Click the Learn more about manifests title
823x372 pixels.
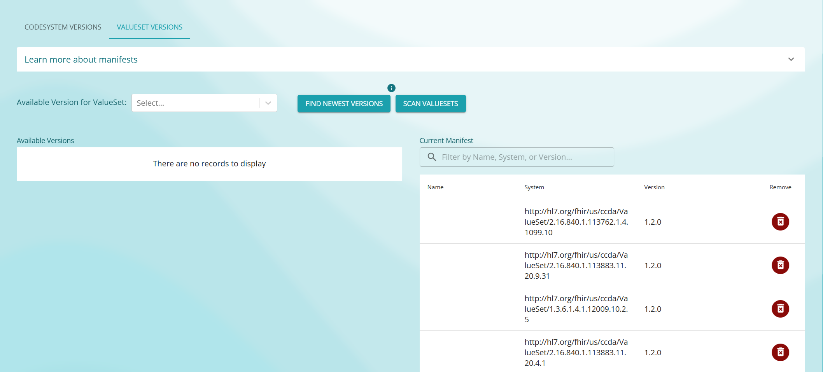click(x=81, y=59)
